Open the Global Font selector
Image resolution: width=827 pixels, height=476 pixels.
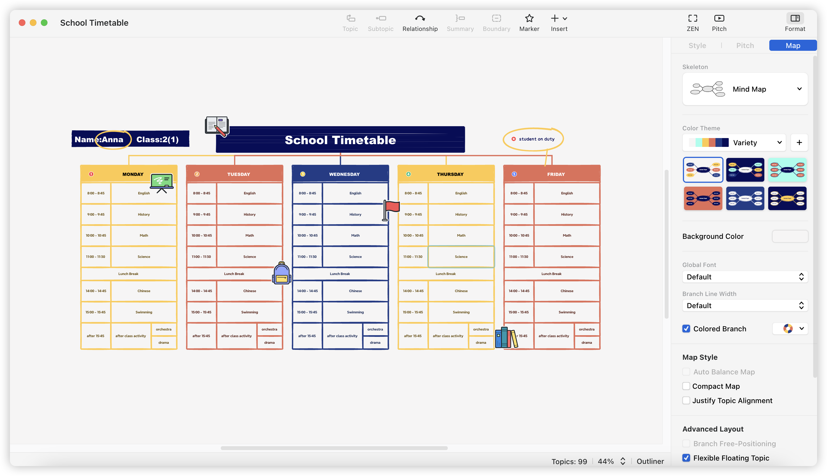(745, 277)
